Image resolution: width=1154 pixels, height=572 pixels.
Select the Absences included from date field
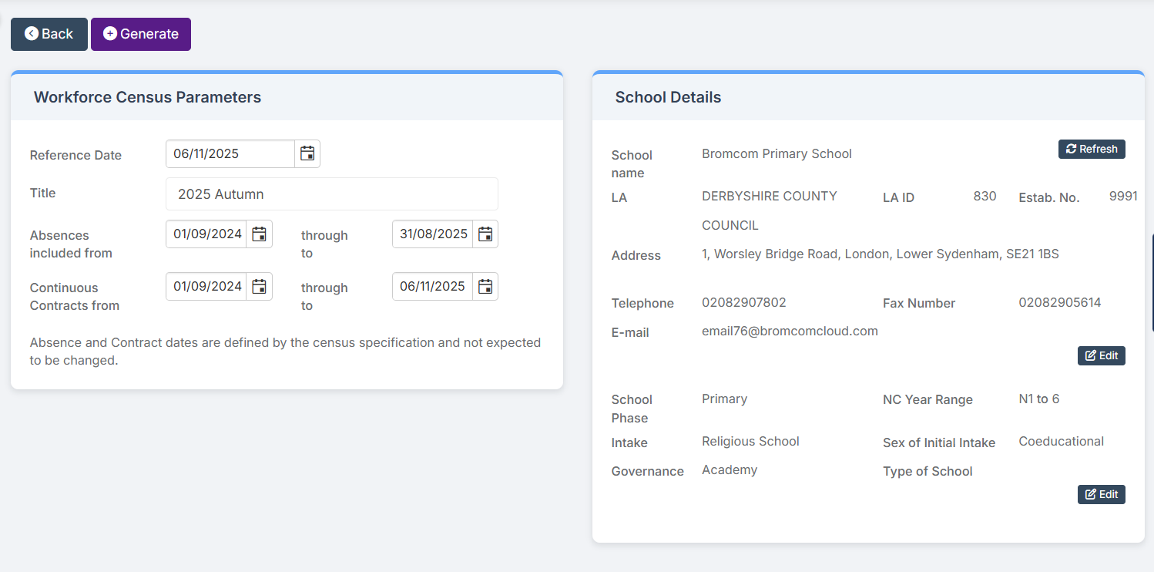click(206, 234)
